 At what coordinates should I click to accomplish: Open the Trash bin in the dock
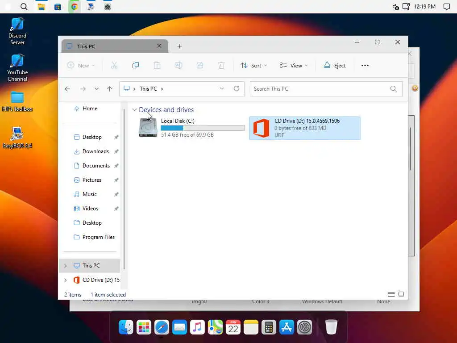(x=331, y=327)
